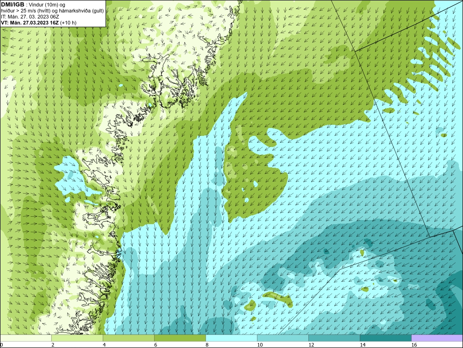Click the legend label '4'
The width and height of the screenshot is (463, 348).
(104, 345)
